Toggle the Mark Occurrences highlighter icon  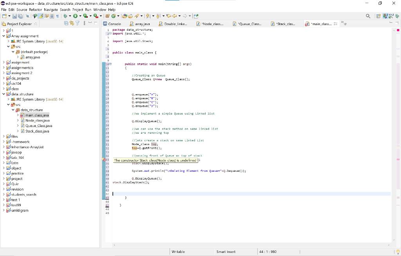click(41, 16)
